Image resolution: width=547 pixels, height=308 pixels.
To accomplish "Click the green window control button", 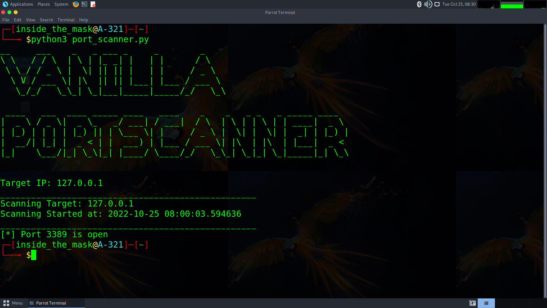I will pyautogui.click(x=9, y=12).
